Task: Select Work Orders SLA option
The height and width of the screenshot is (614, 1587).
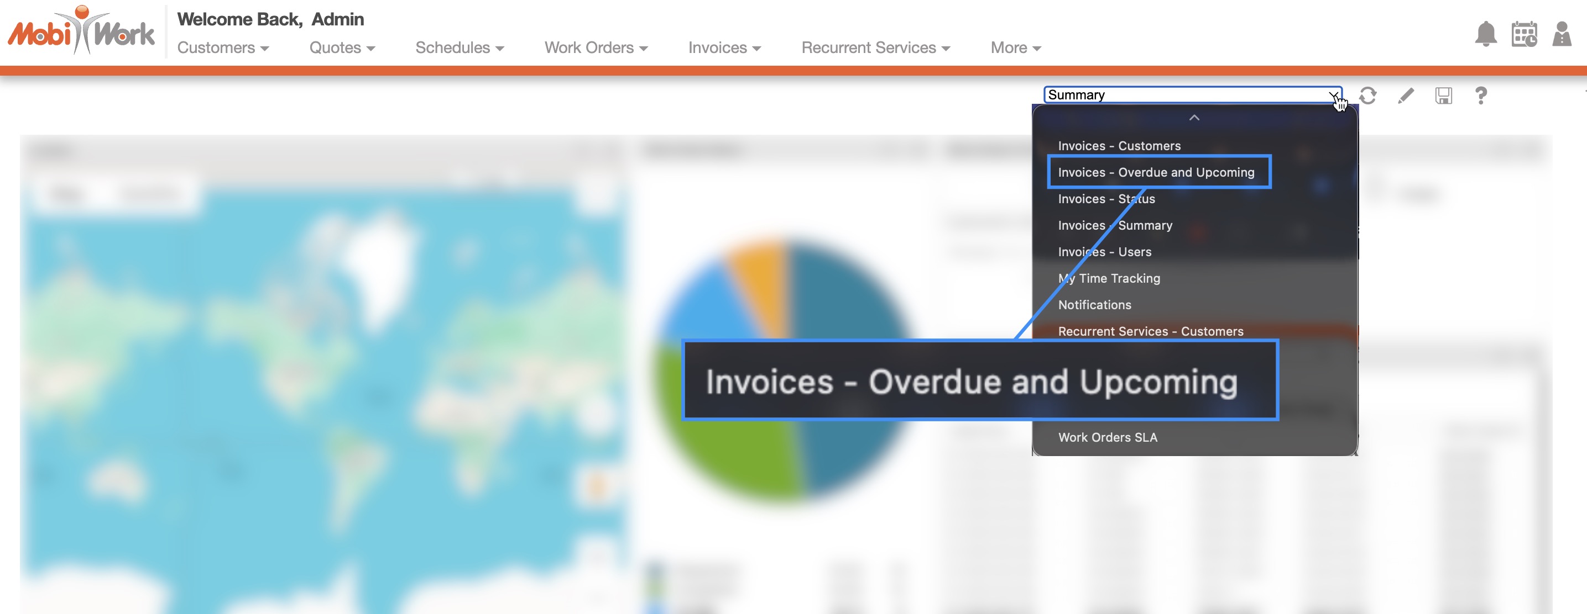Action: (1107, 437)
